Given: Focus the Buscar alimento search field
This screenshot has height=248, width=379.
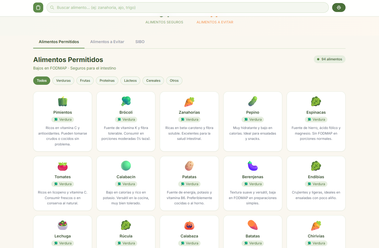Looking at the screenshot, I should [x=188, y=8].
